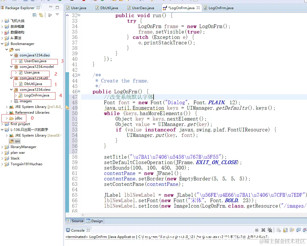The width and height of the screenshot is (307, 246).
Task: Select the libraryManager project
Action: [x=23, y=147]
